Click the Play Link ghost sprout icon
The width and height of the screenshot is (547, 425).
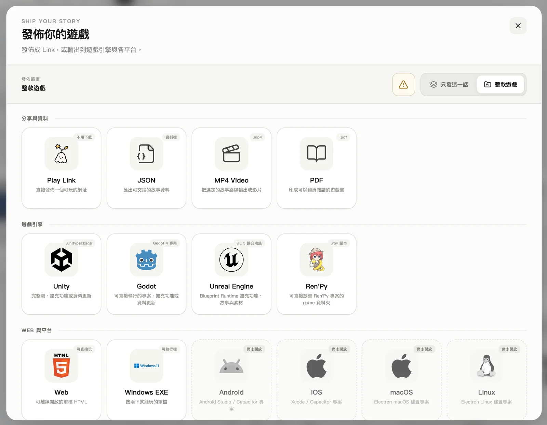61,154
